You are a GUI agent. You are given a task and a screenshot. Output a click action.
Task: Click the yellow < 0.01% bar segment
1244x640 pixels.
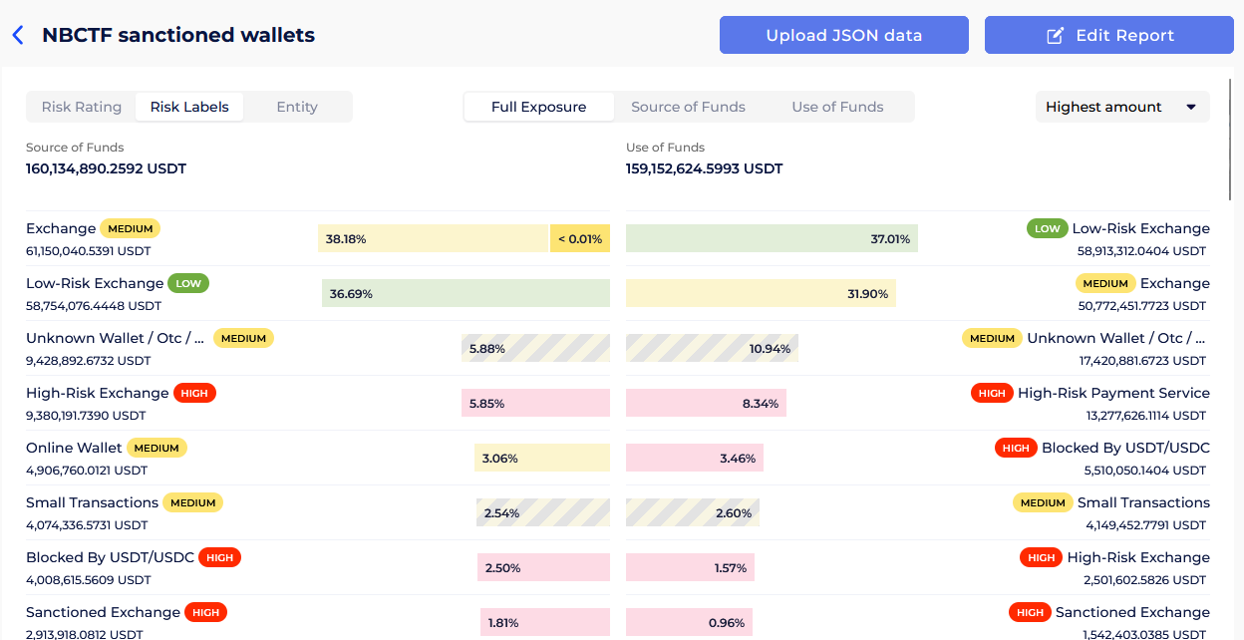[580, 238]
